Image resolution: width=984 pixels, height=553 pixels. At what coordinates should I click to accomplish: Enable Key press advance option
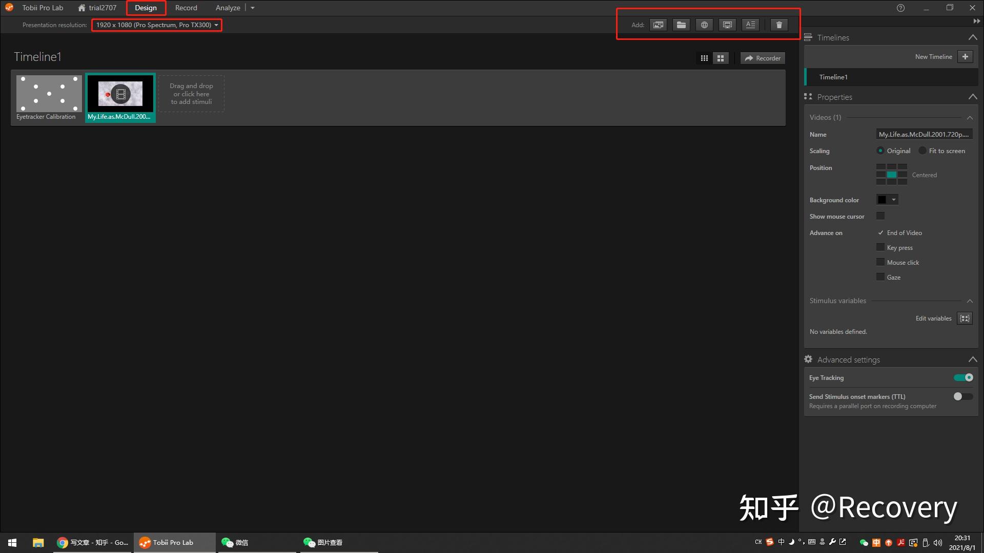pyautogui.click(x=880, y=247)
